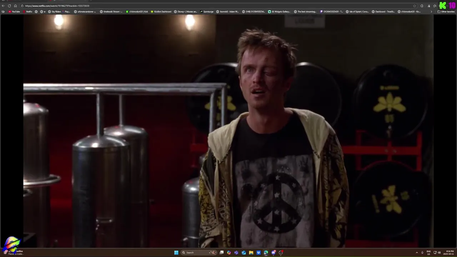The width and height of the screenshot is (457, 257).
Task: Click the taskbar Search box
Action: click(x=199, y=252)
